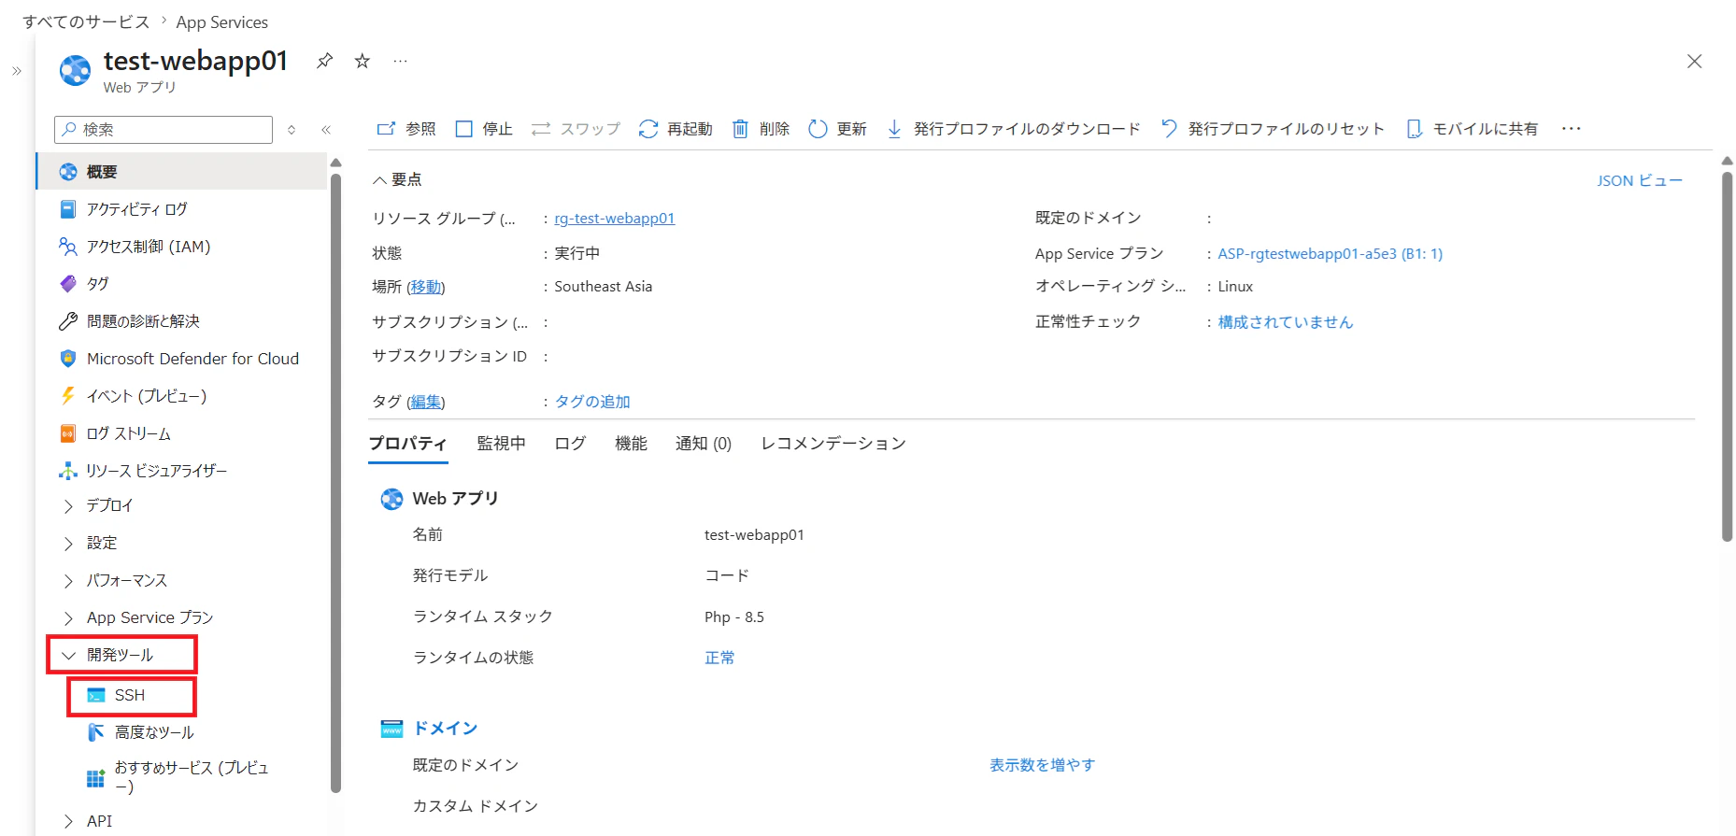
Task: Select レコメンデーション tab
Action: pyautogui.click(x=833, y=444)
